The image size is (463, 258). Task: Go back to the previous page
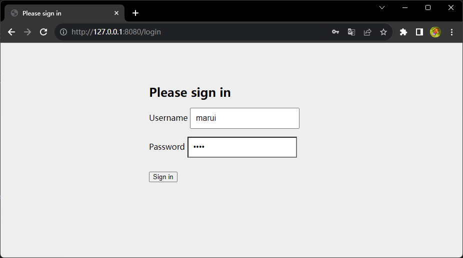11,32
